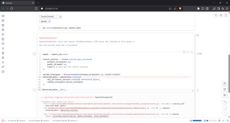230x123 pixels.
Task: Fold the code block at line 3
Action: point(42,60)
